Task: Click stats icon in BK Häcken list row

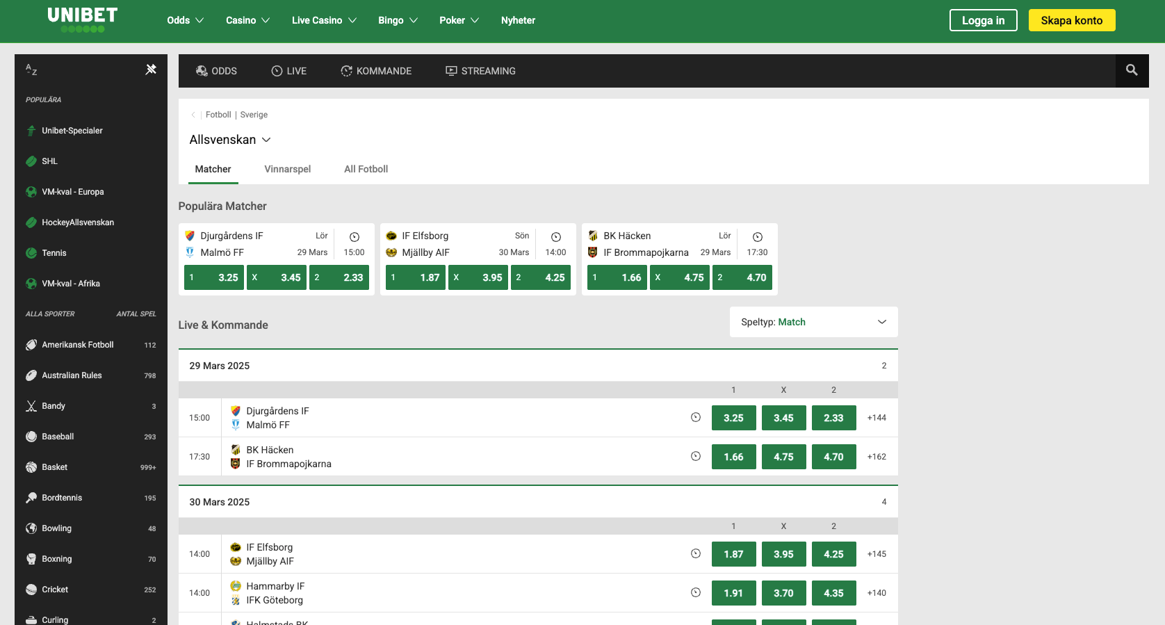Action: tap(696, 456)
